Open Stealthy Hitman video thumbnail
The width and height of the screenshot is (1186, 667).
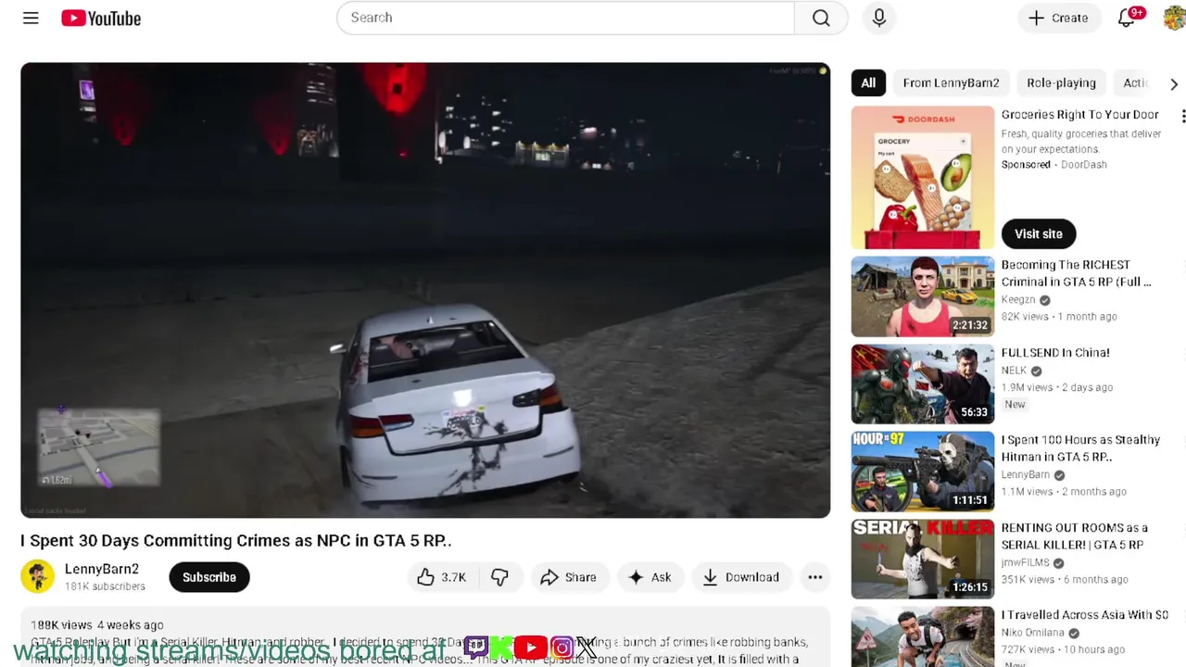pyautogui.click(x=923, y=472)
